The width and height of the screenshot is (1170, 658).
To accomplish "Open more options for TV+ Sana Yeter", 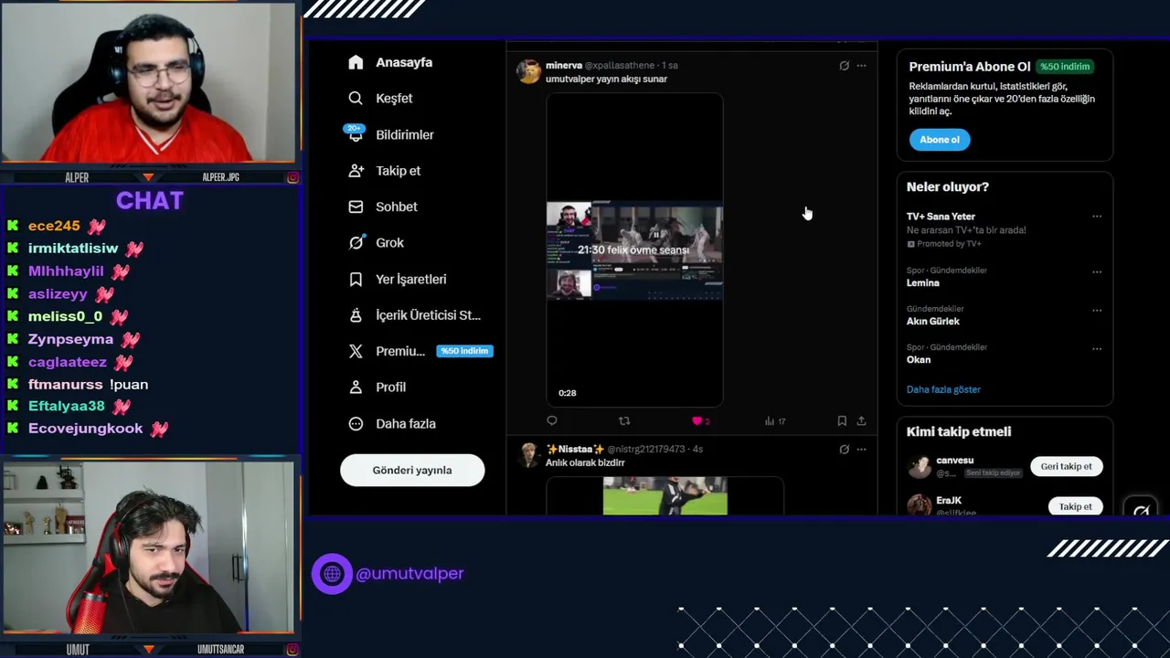I will click(1097, 217).
